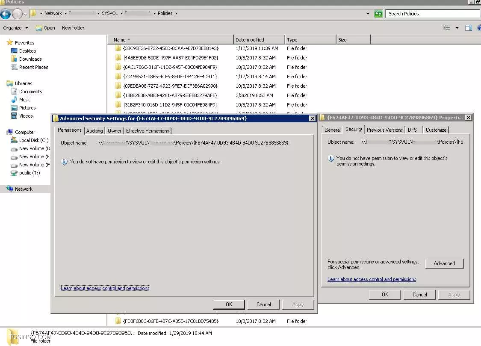Select Recent Places in the sidebar
The height and width of the screenshot is (346, 481).
[33, 67]
